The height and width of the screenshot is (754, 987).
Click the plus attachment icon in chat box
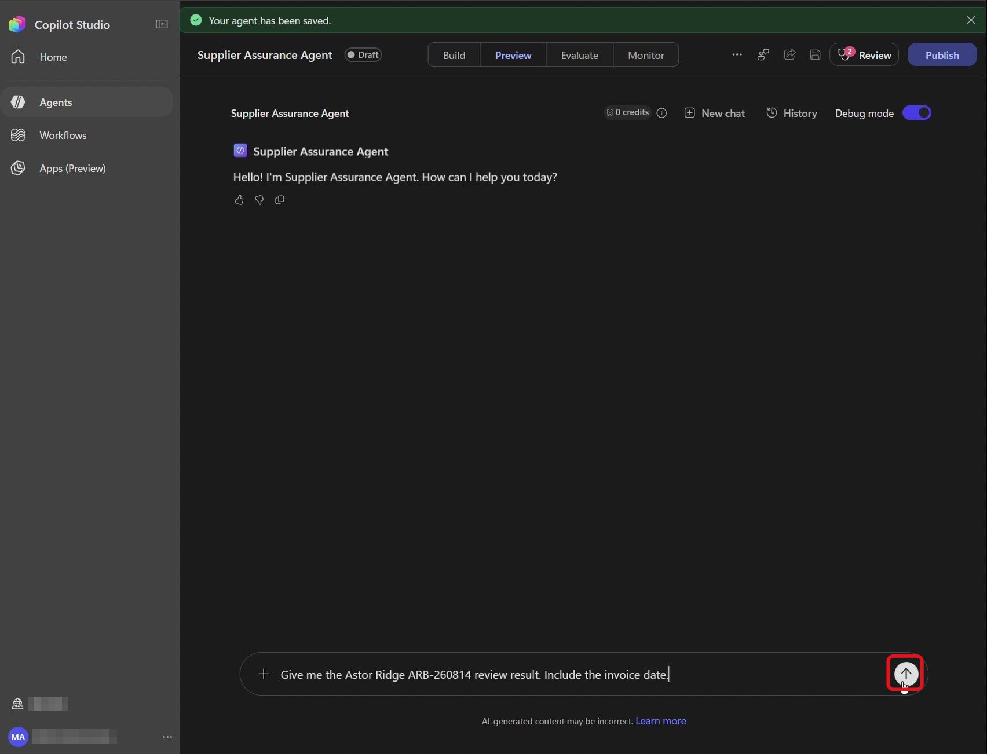[x=264, y=674]
